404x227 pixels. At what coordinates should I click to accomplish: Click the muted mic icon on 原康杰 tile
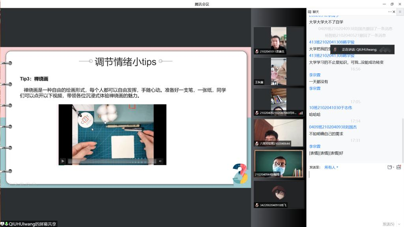point(257,52)
